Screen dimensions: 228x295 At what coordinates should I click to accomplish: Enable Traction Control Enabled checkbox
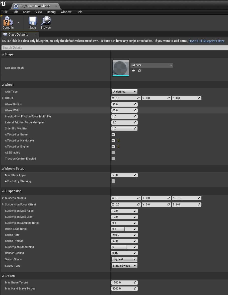coord(113,159)
